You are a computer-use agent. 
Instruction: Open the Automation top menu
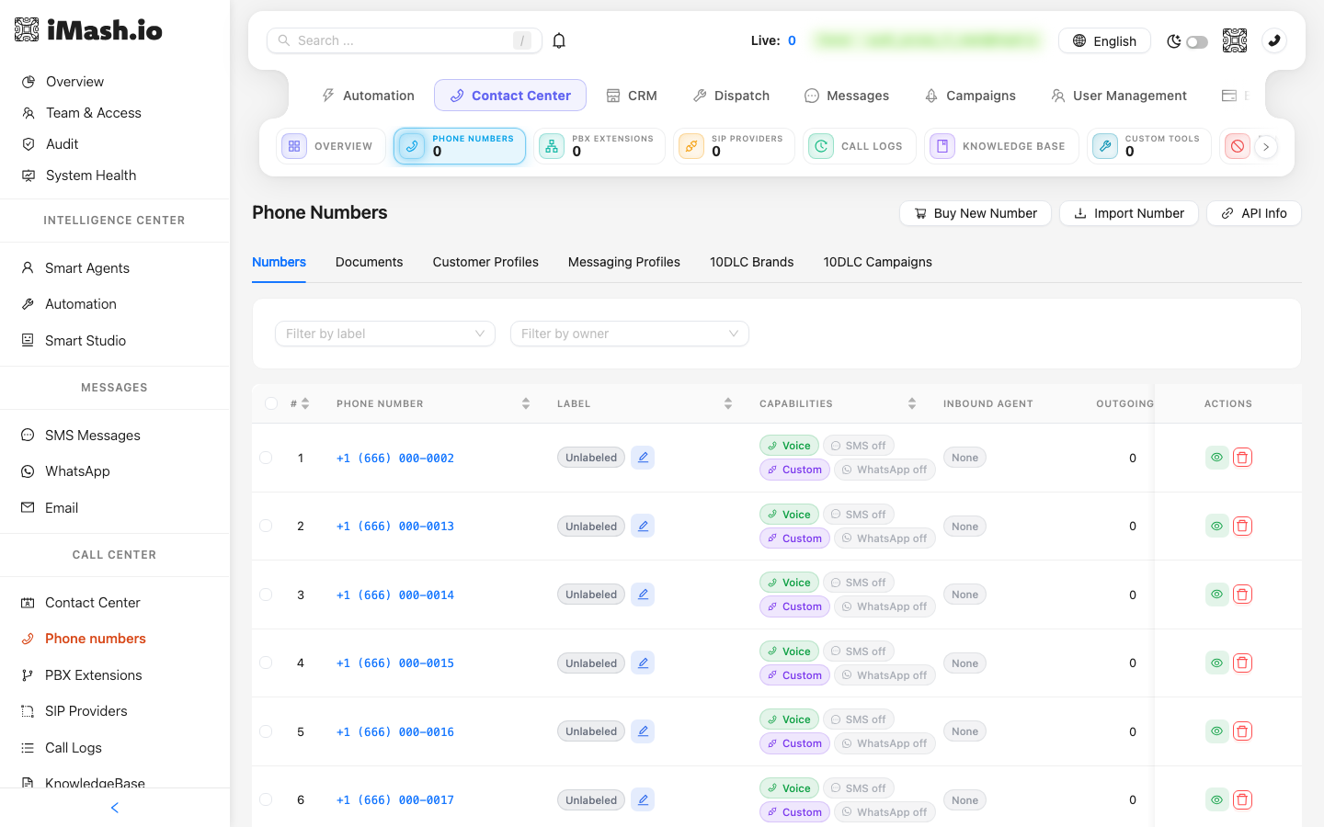(368, 96)
